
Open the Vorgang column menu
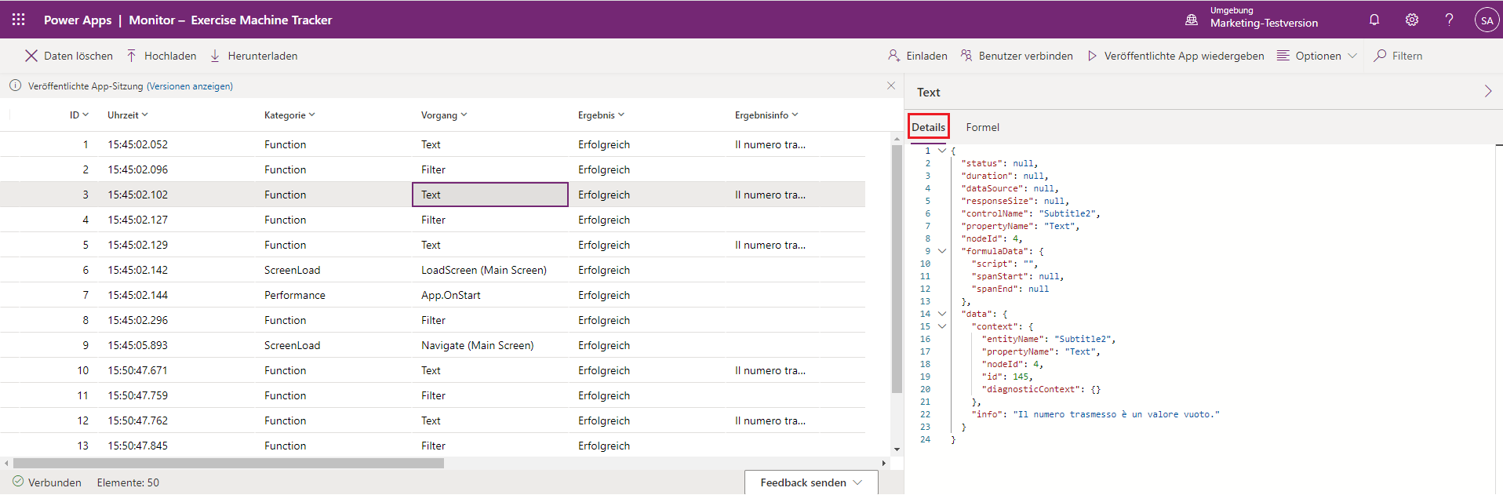[x=444, y=115]
